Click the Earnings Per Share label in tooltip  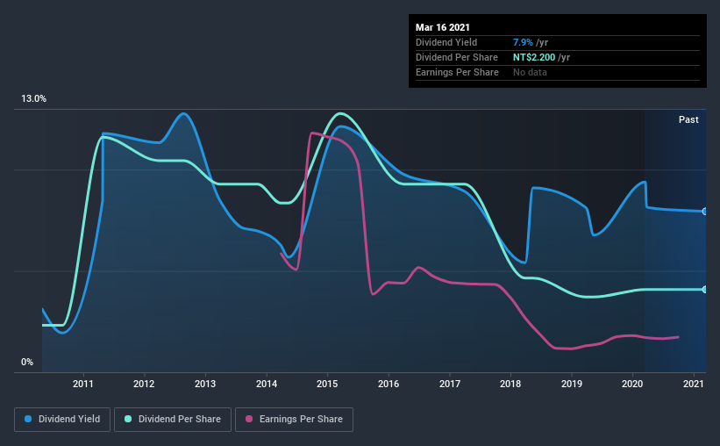pyautogui.click(x=457, y=72)
